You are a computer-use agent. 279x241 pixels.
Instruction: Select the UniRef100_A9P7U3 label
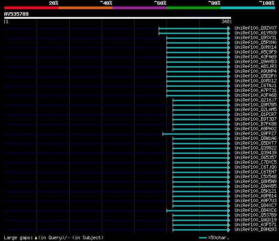(x=255, y=201)
